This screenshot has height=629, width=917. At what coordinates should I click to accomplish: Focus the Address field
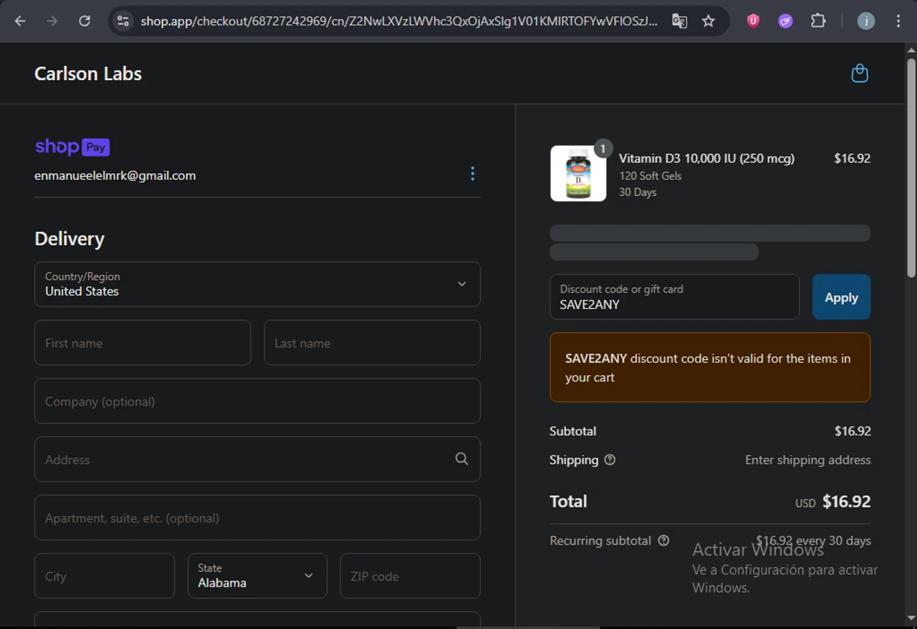pyautogui.click(x=257, y=459)
